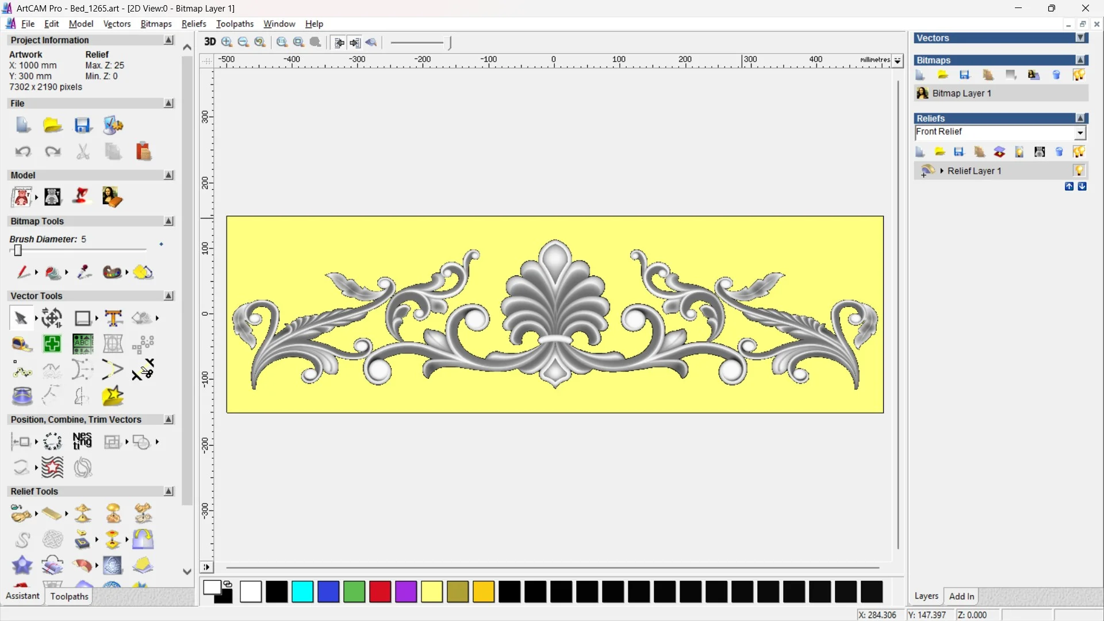Click the Save file icon
The width and height of the screenshot is (1104, 621).
click(x=83, y=125)
